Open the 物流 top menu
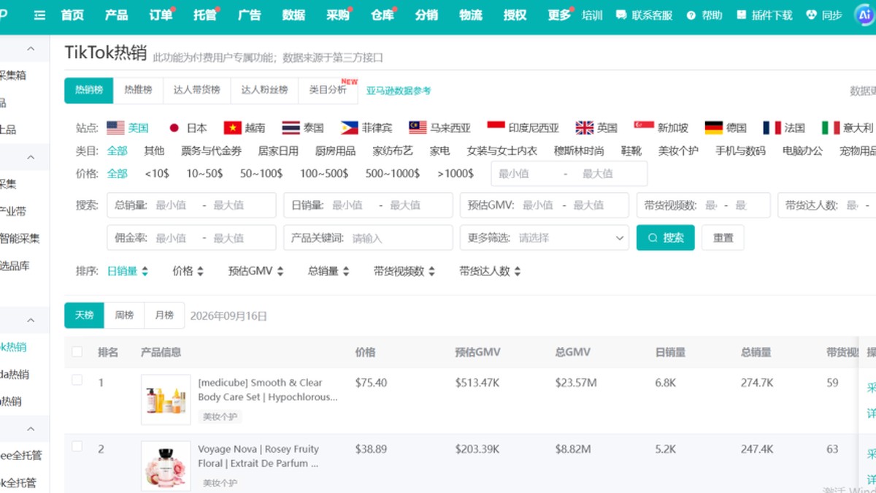 click(470, 15)
